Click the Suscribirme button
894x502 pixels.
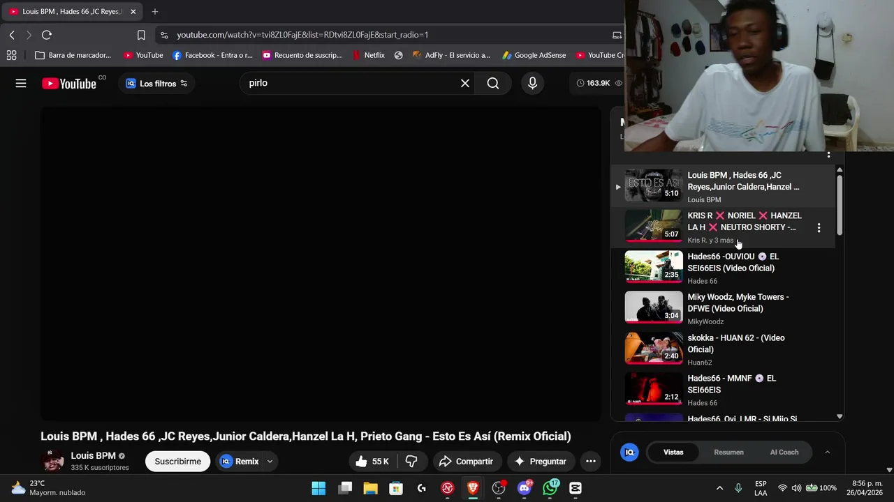click(x=177, y=462)
